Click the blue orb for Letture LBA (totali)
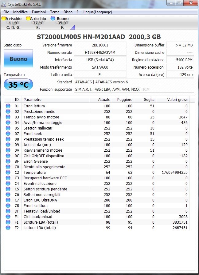The height and width of the screenshot is (275, 199). pyautogui.click(x=8, y=228)
